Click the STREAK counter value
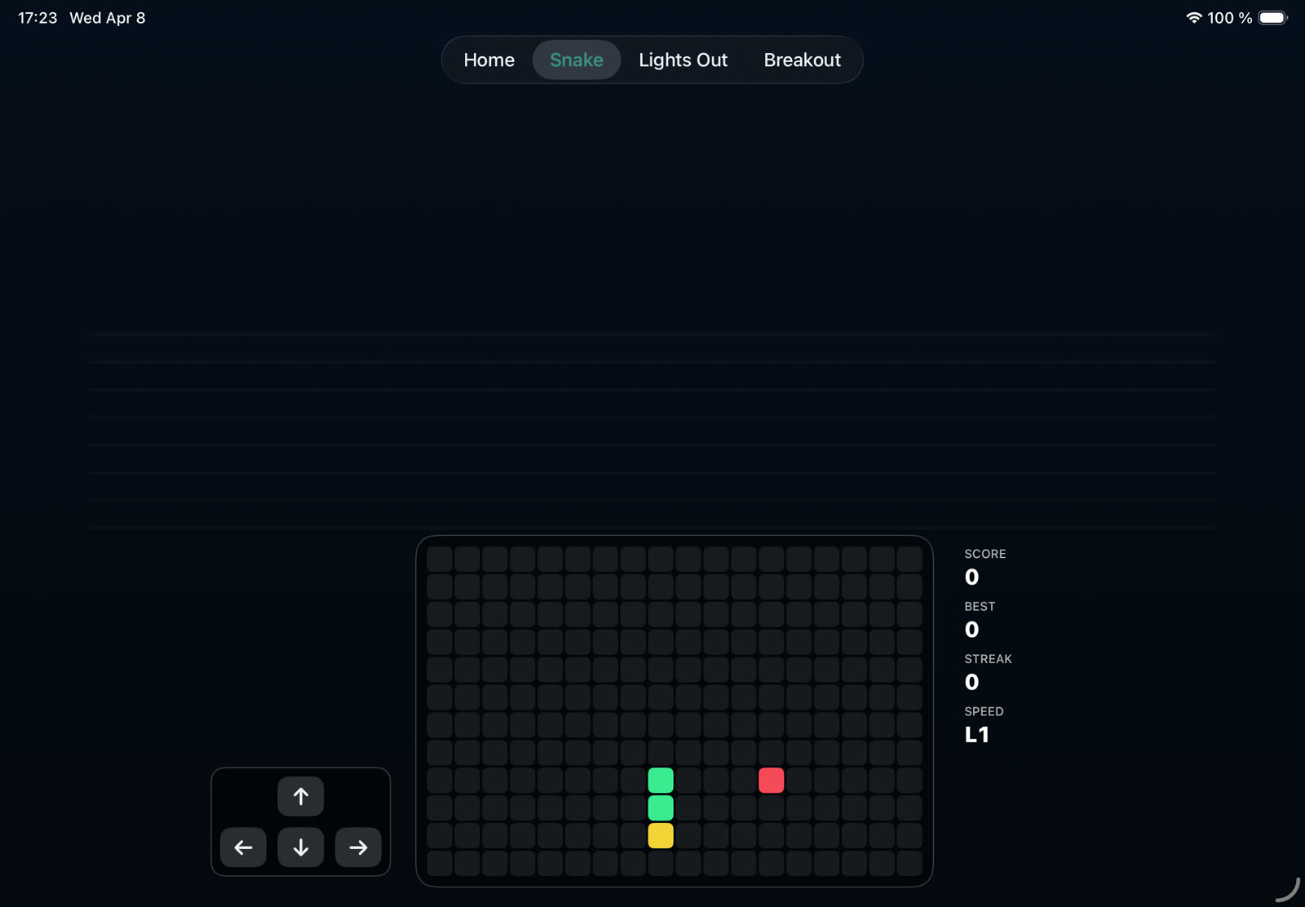Screen dimensions: 1305x907 point(971,682)
